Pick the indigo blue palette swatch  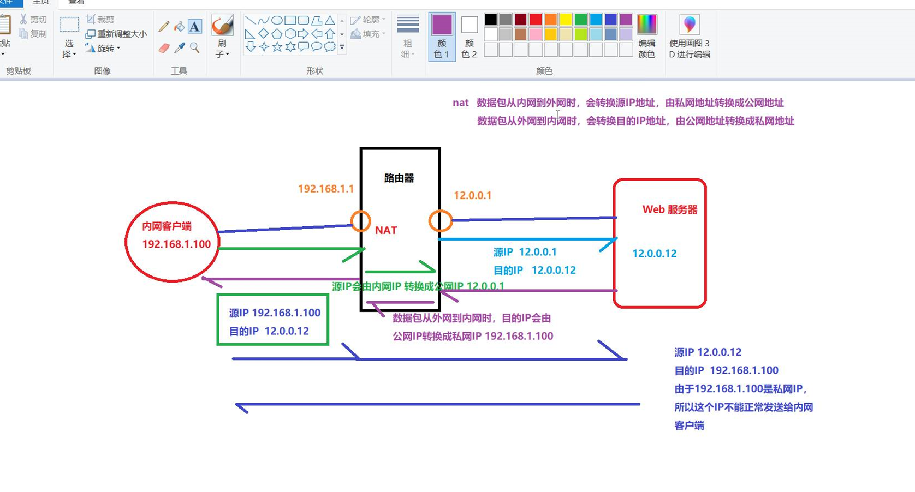(611, 20)
